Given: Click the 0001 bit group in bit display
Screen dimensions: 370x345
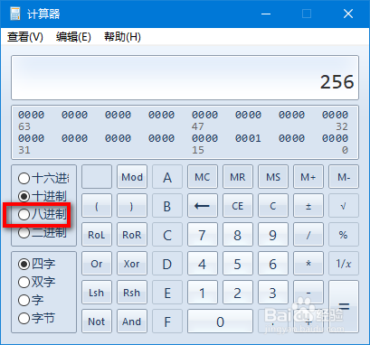Looking at the screenshot, I should pyautogui.click(x=248, y=138).
